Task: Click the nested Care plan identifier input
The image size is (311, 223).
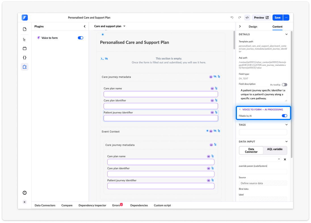Action: pos(161,174)
